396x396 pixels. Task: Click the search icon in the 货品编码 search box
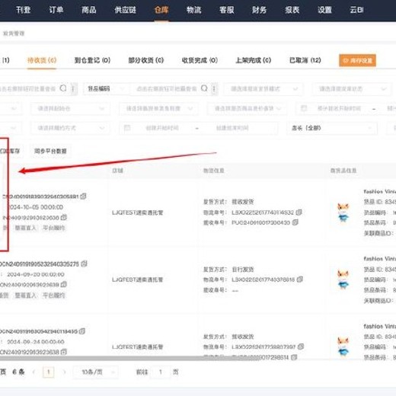click(x=204, y=88)
